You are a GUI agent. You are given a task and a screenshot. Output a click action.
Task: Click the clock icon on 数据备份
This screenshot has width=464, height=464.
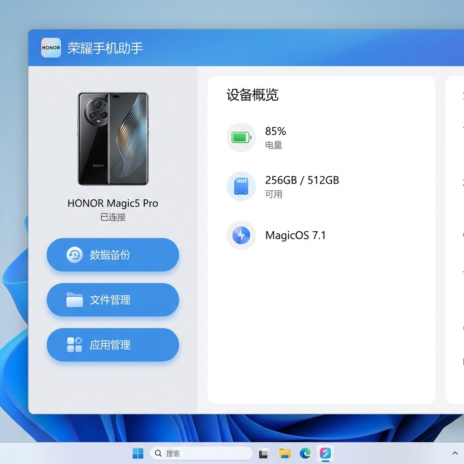point(74,255)
